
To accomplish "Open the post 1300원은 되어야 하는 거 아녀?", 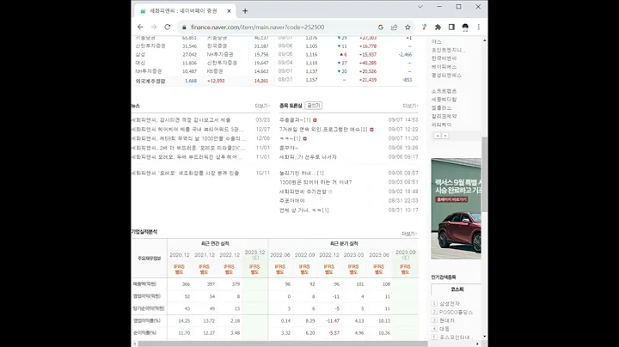I will tap(316, 183).
